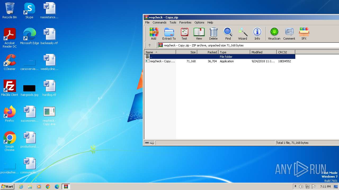Start VirusScan on the archive
Viewport: 339px width, 190px height.
click(274, 34)
